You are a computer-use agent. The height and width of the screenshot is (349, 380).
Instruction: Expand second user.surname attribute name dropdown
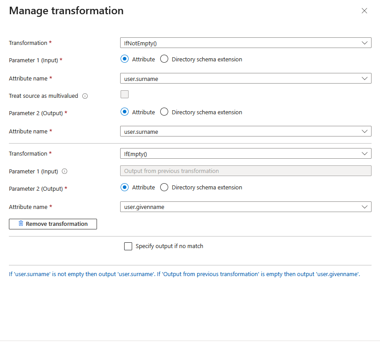click(246, 131)
